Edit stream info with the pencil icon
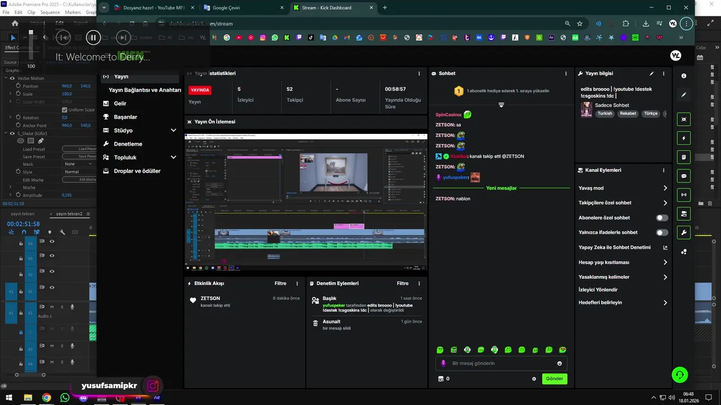Screen dimensions: 721x405 pyautogui.click(x=652, y=74)
